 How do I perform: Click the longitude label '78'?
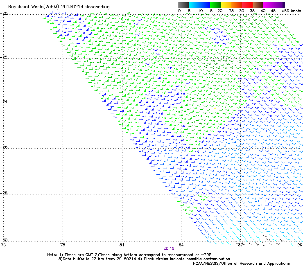coord(63,245)
